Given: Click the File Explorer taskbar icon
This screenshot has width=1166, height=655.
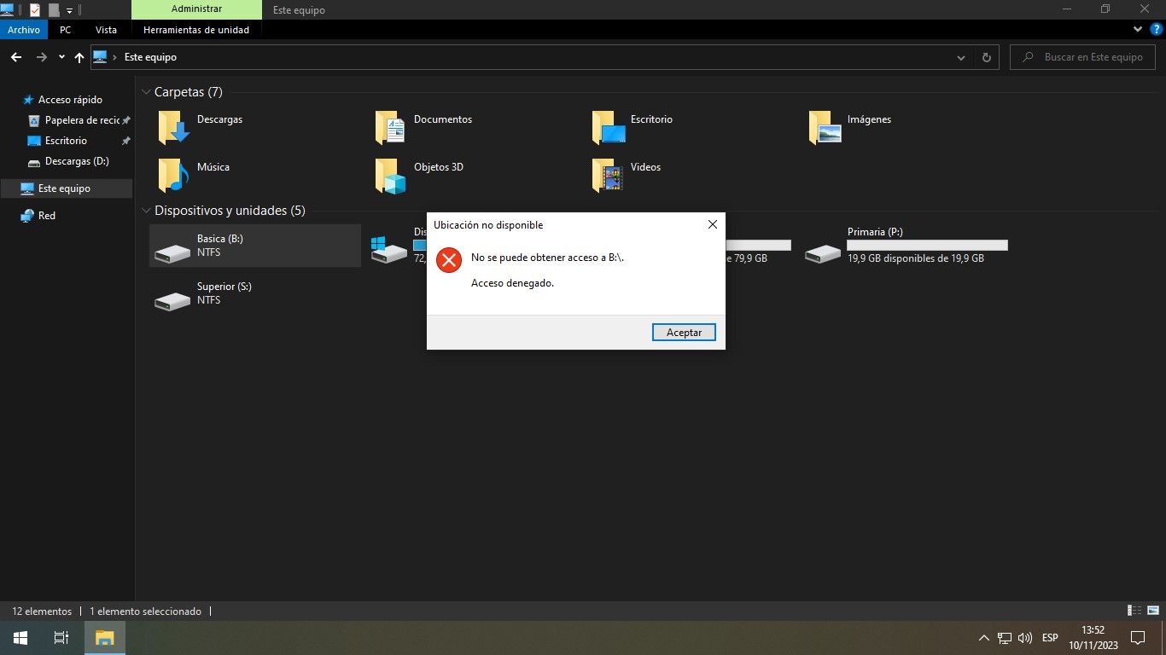Looking at the screenshot, I should [x=105, y=638].
